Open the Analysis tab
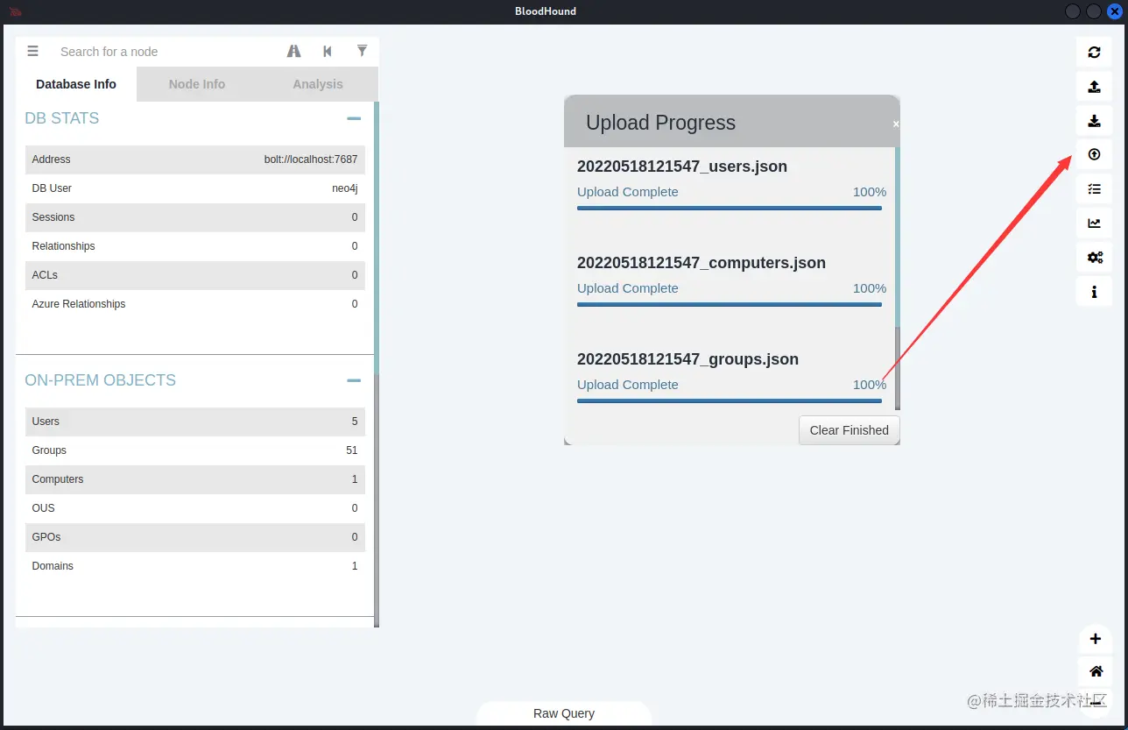 [x=318, y=84]
